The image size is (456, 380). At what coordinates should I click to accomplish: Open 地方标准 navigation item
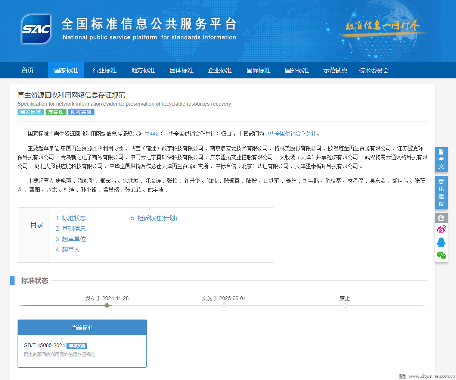pos(143,70)
